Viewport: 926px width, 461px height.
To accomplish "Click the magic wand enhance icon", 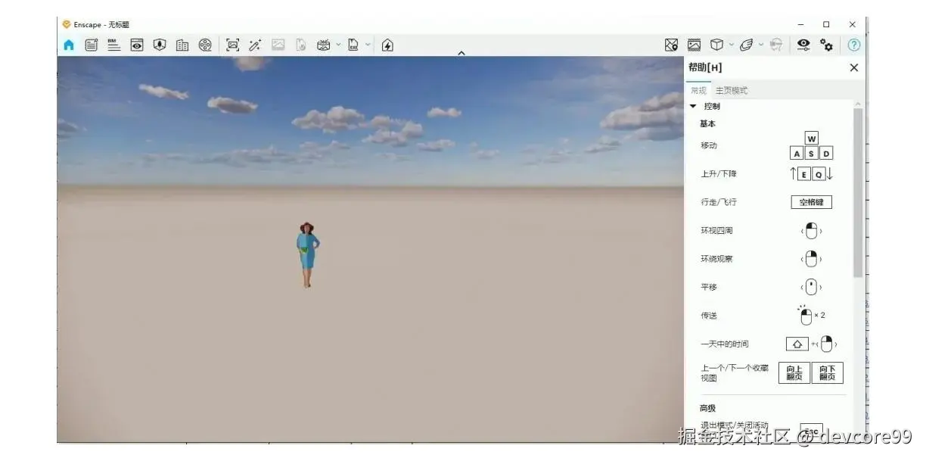I will click(256, 45).
